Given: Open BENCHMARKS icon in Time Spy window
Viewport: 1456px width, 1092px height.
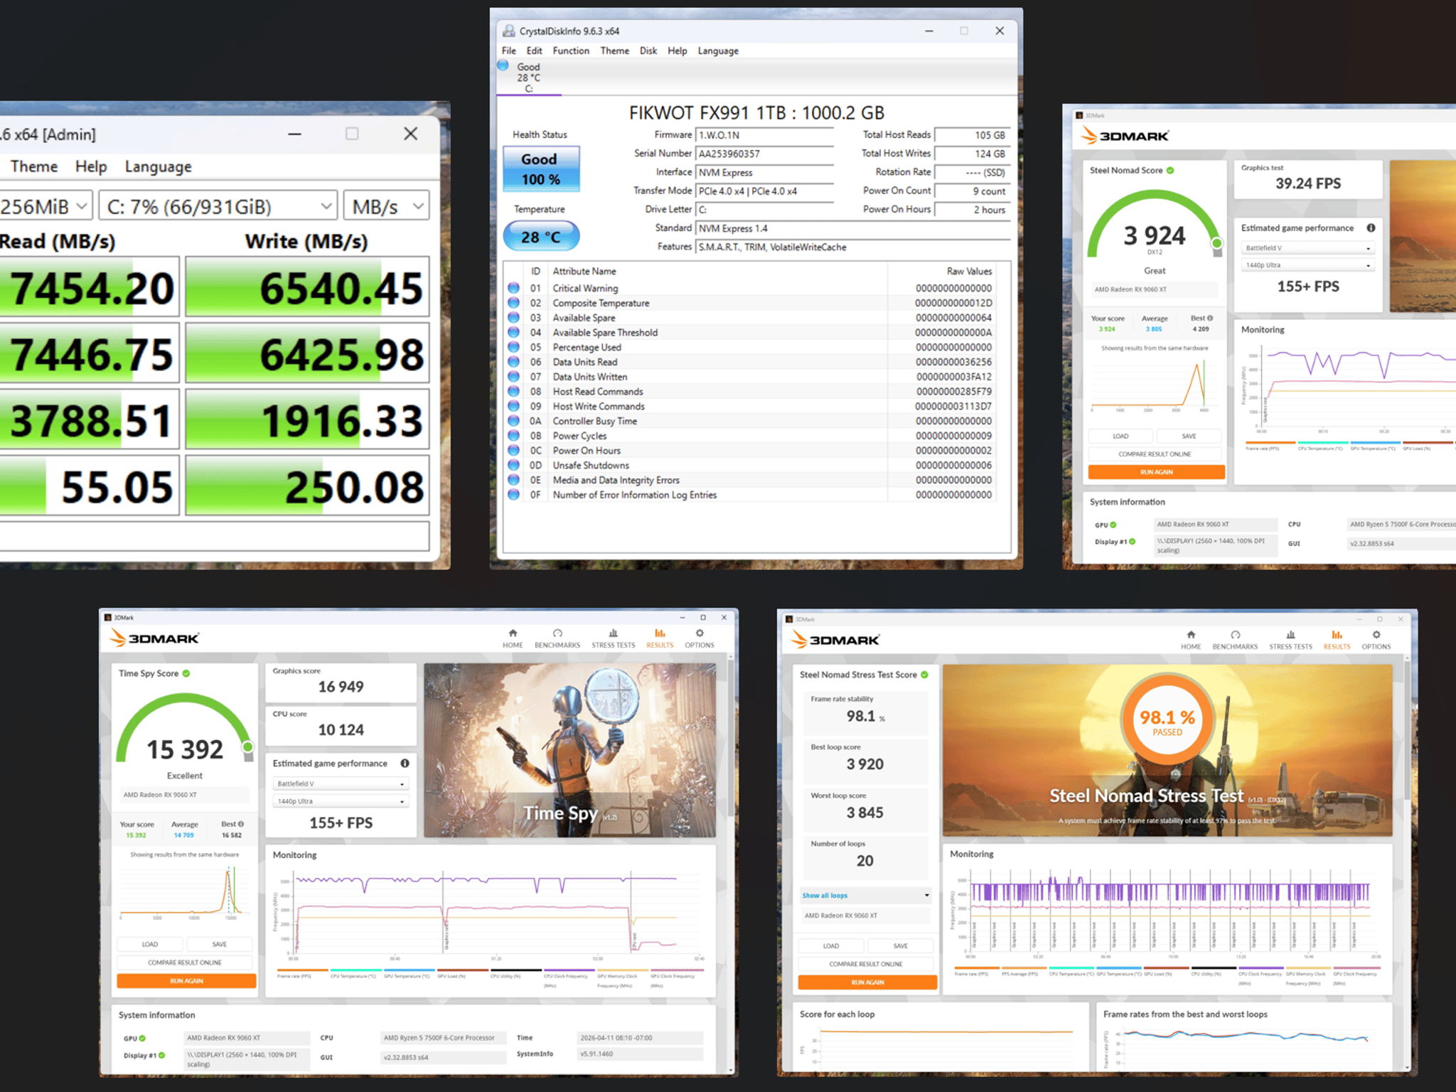Looking at the screenshot, I should [x=557, y=638].
